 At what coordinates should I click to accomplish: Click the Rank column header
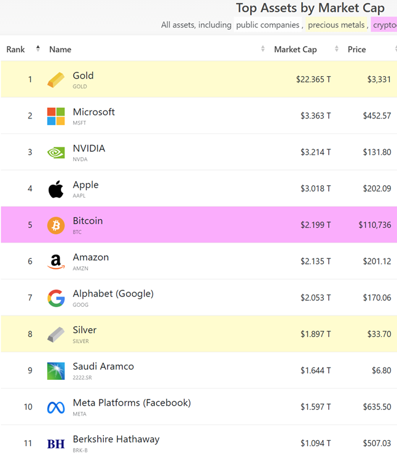(15, 50)
